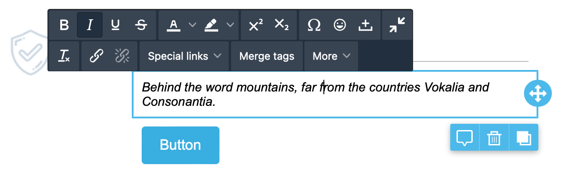Click the unlink broken chain icon
The width and height of the screenshot is (564, 174).
click(122, 56)
